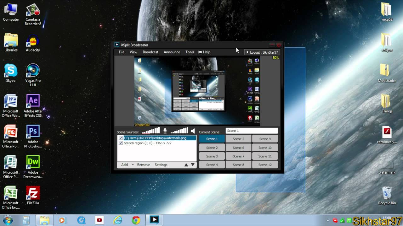The image size is (403, 226).
Task: Open Skype desktop shortcut
Action: tap(11, 73)
